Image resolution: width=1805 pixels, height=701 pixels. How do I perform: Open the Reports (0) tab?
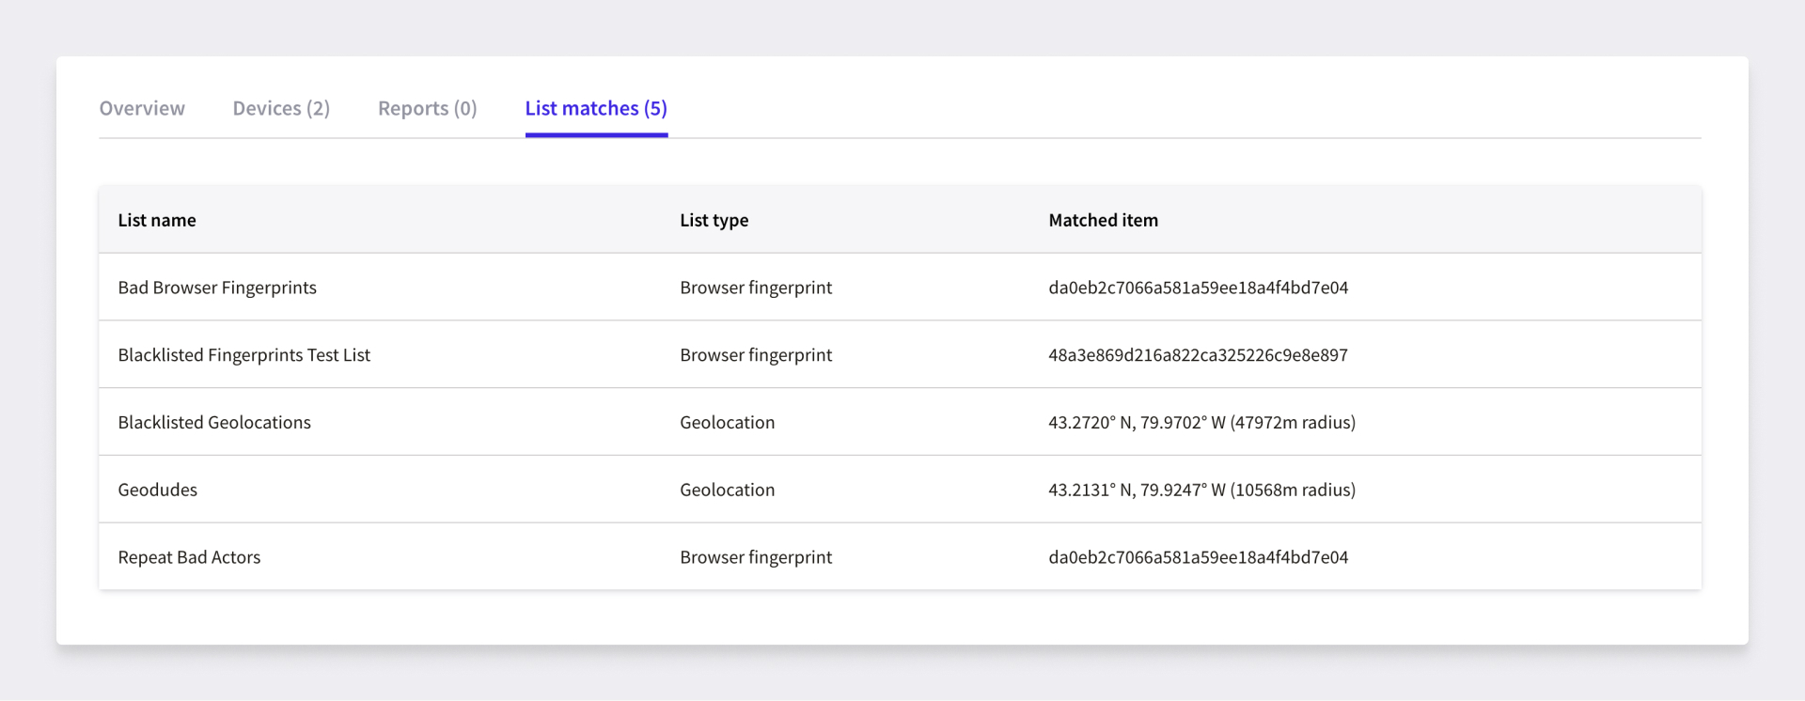(427, 108)
